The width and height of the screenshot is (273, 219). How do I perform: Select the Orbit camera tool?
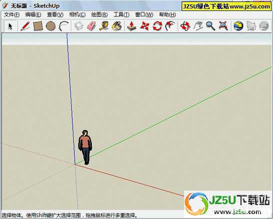(185, 26)
